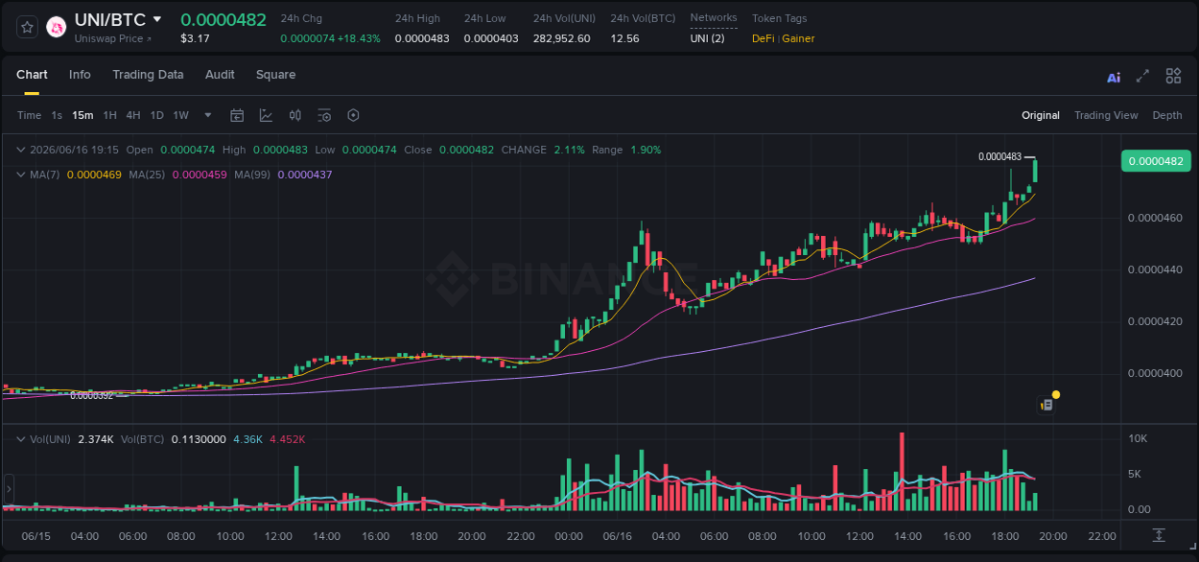
Task: Switch to the Info tab
Action: pyautogui.click(x=80, y=75)
